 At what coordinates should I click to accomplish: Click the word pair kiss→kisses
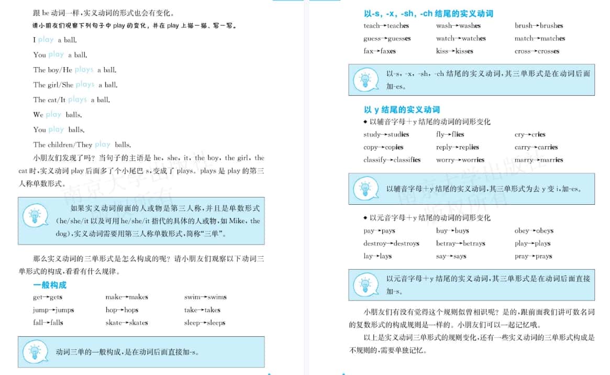click(455, 51)
